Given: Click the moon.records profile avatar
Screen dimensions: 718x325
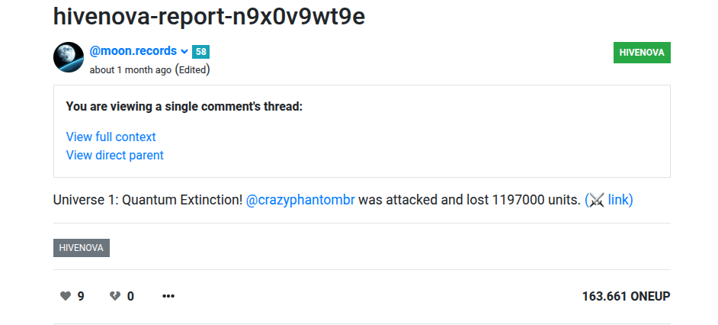Looking at the screenshot, I should coord(69,57).
